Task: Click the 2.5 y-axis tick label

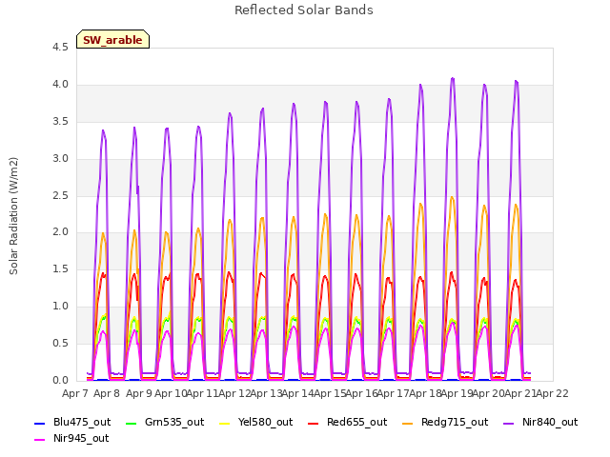Action: [x=60, y=195]
